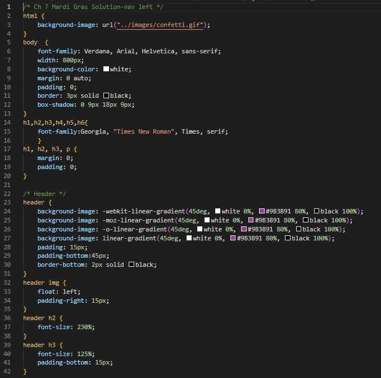Place cursor on 'html' selector

pyautogui.click(x=30, y=16)
